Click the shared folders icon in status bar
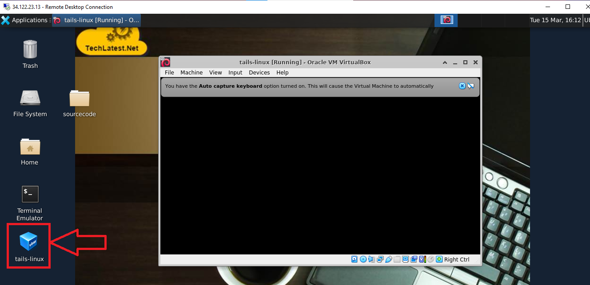This screenshot has height=285, width=590. 397,259
